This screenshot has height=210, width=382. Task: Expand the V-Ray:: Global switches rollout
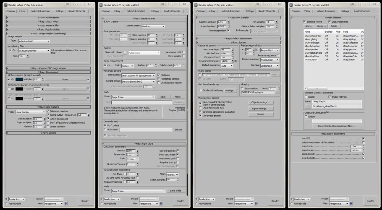[x=48, y=29]
